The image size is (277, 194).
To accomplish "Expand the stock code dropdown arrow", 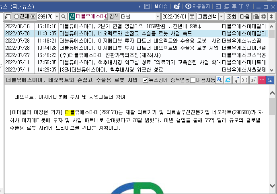I will pos(57,16).
